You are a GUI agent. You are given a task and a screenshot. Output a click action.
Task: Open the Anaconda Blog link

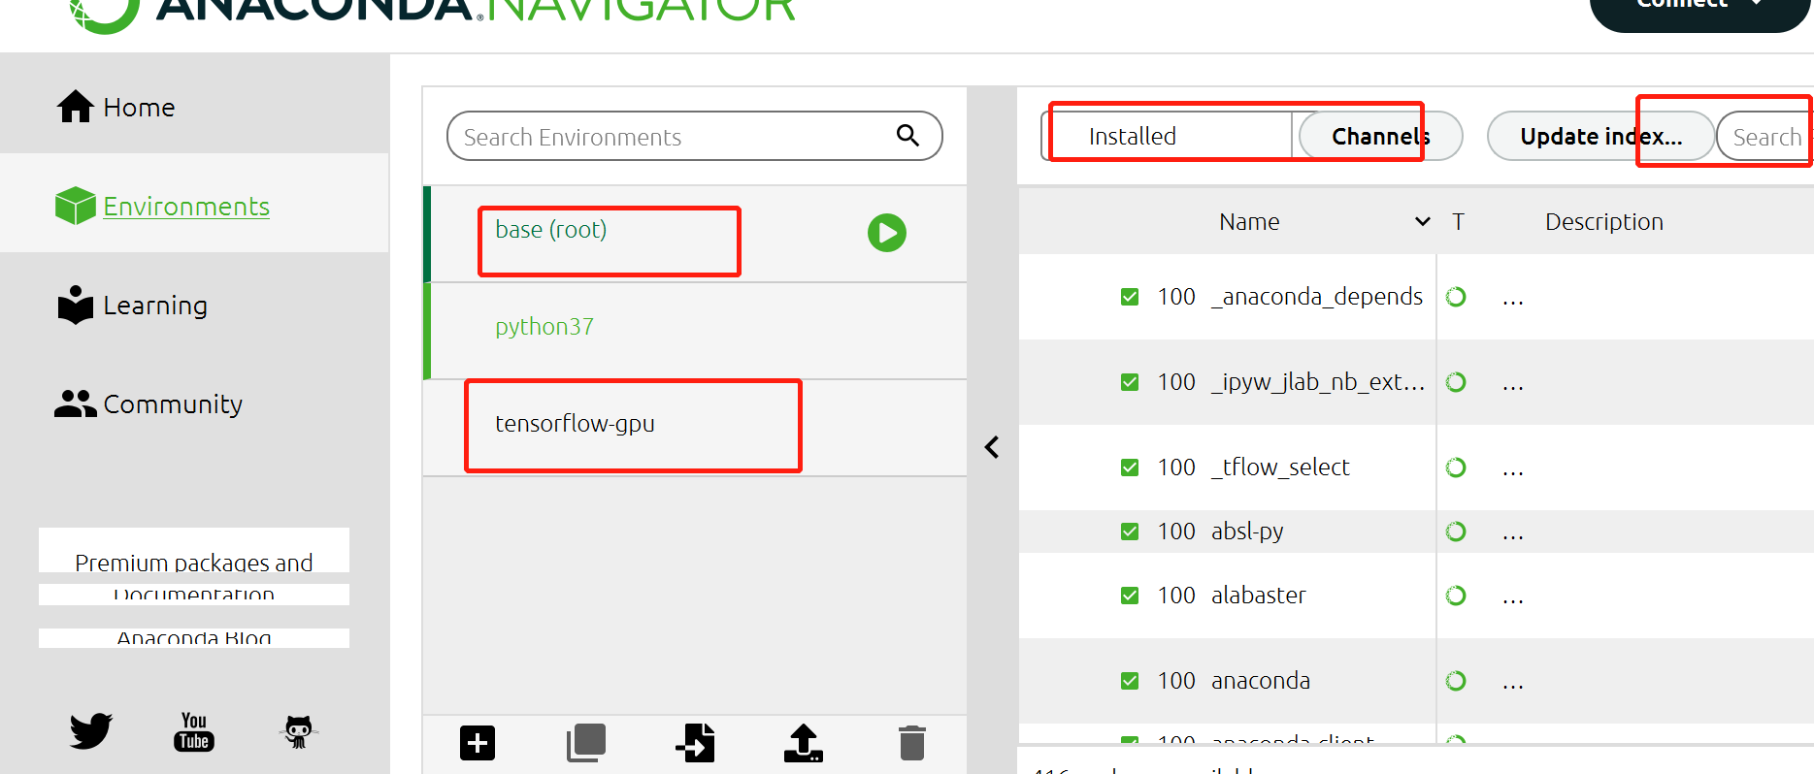pos(194,638)
